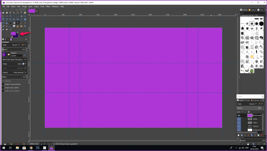Select the Fuzzy Select wand tool
The width and height of the screenshot is (267, 151).
14,13
